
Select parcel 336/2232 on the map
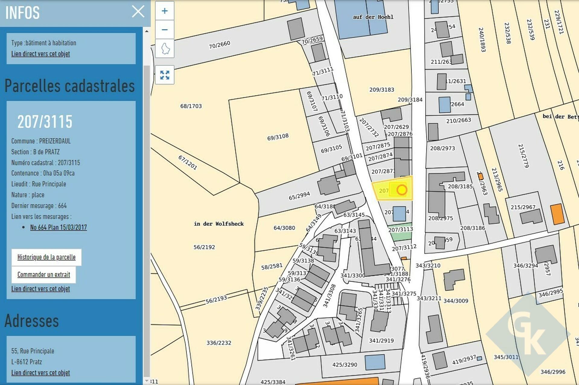pos(219,343)
